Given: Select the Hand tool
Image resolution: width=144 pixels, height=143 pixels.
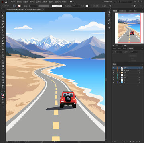Looking at the screenshot, I should coord(3,85).
